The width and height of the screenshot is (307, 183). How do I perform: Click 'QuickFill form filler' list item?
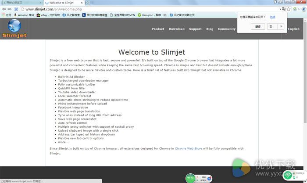(72, 88)
